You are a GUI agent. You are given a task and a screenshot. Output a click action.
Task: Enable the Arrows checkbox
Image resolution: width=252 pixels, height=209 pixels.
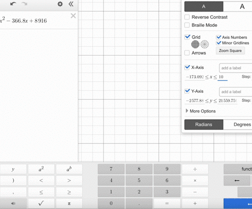[187, 53]
